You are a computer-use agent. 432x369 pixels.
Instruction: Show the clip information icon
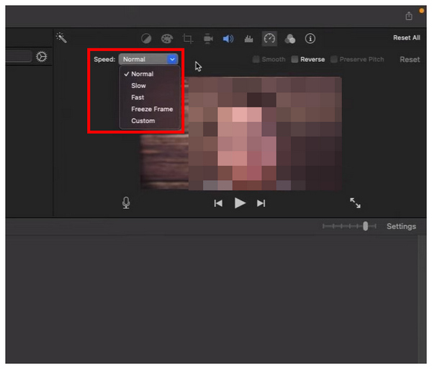(x=310, y=39)
